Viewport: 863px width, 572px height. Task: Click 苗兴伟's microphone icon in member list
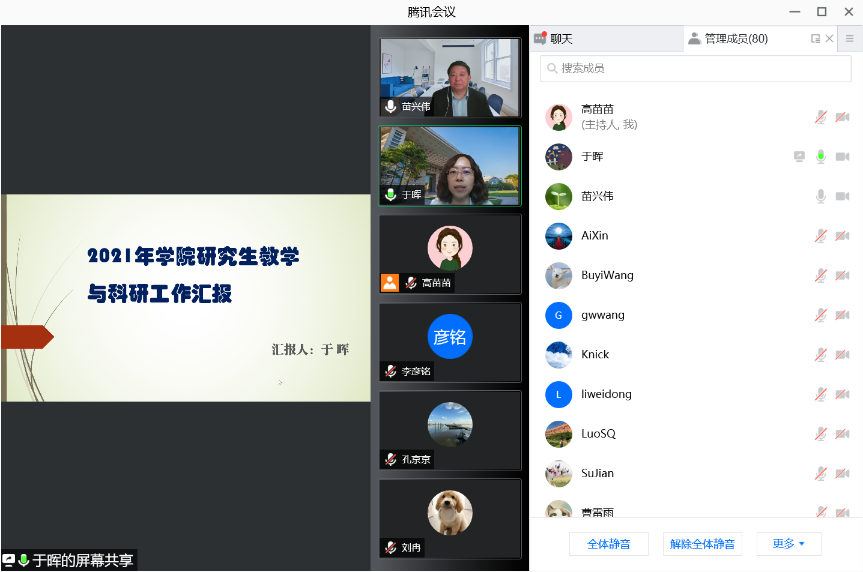pyautogui.click(x=820, y=196)
